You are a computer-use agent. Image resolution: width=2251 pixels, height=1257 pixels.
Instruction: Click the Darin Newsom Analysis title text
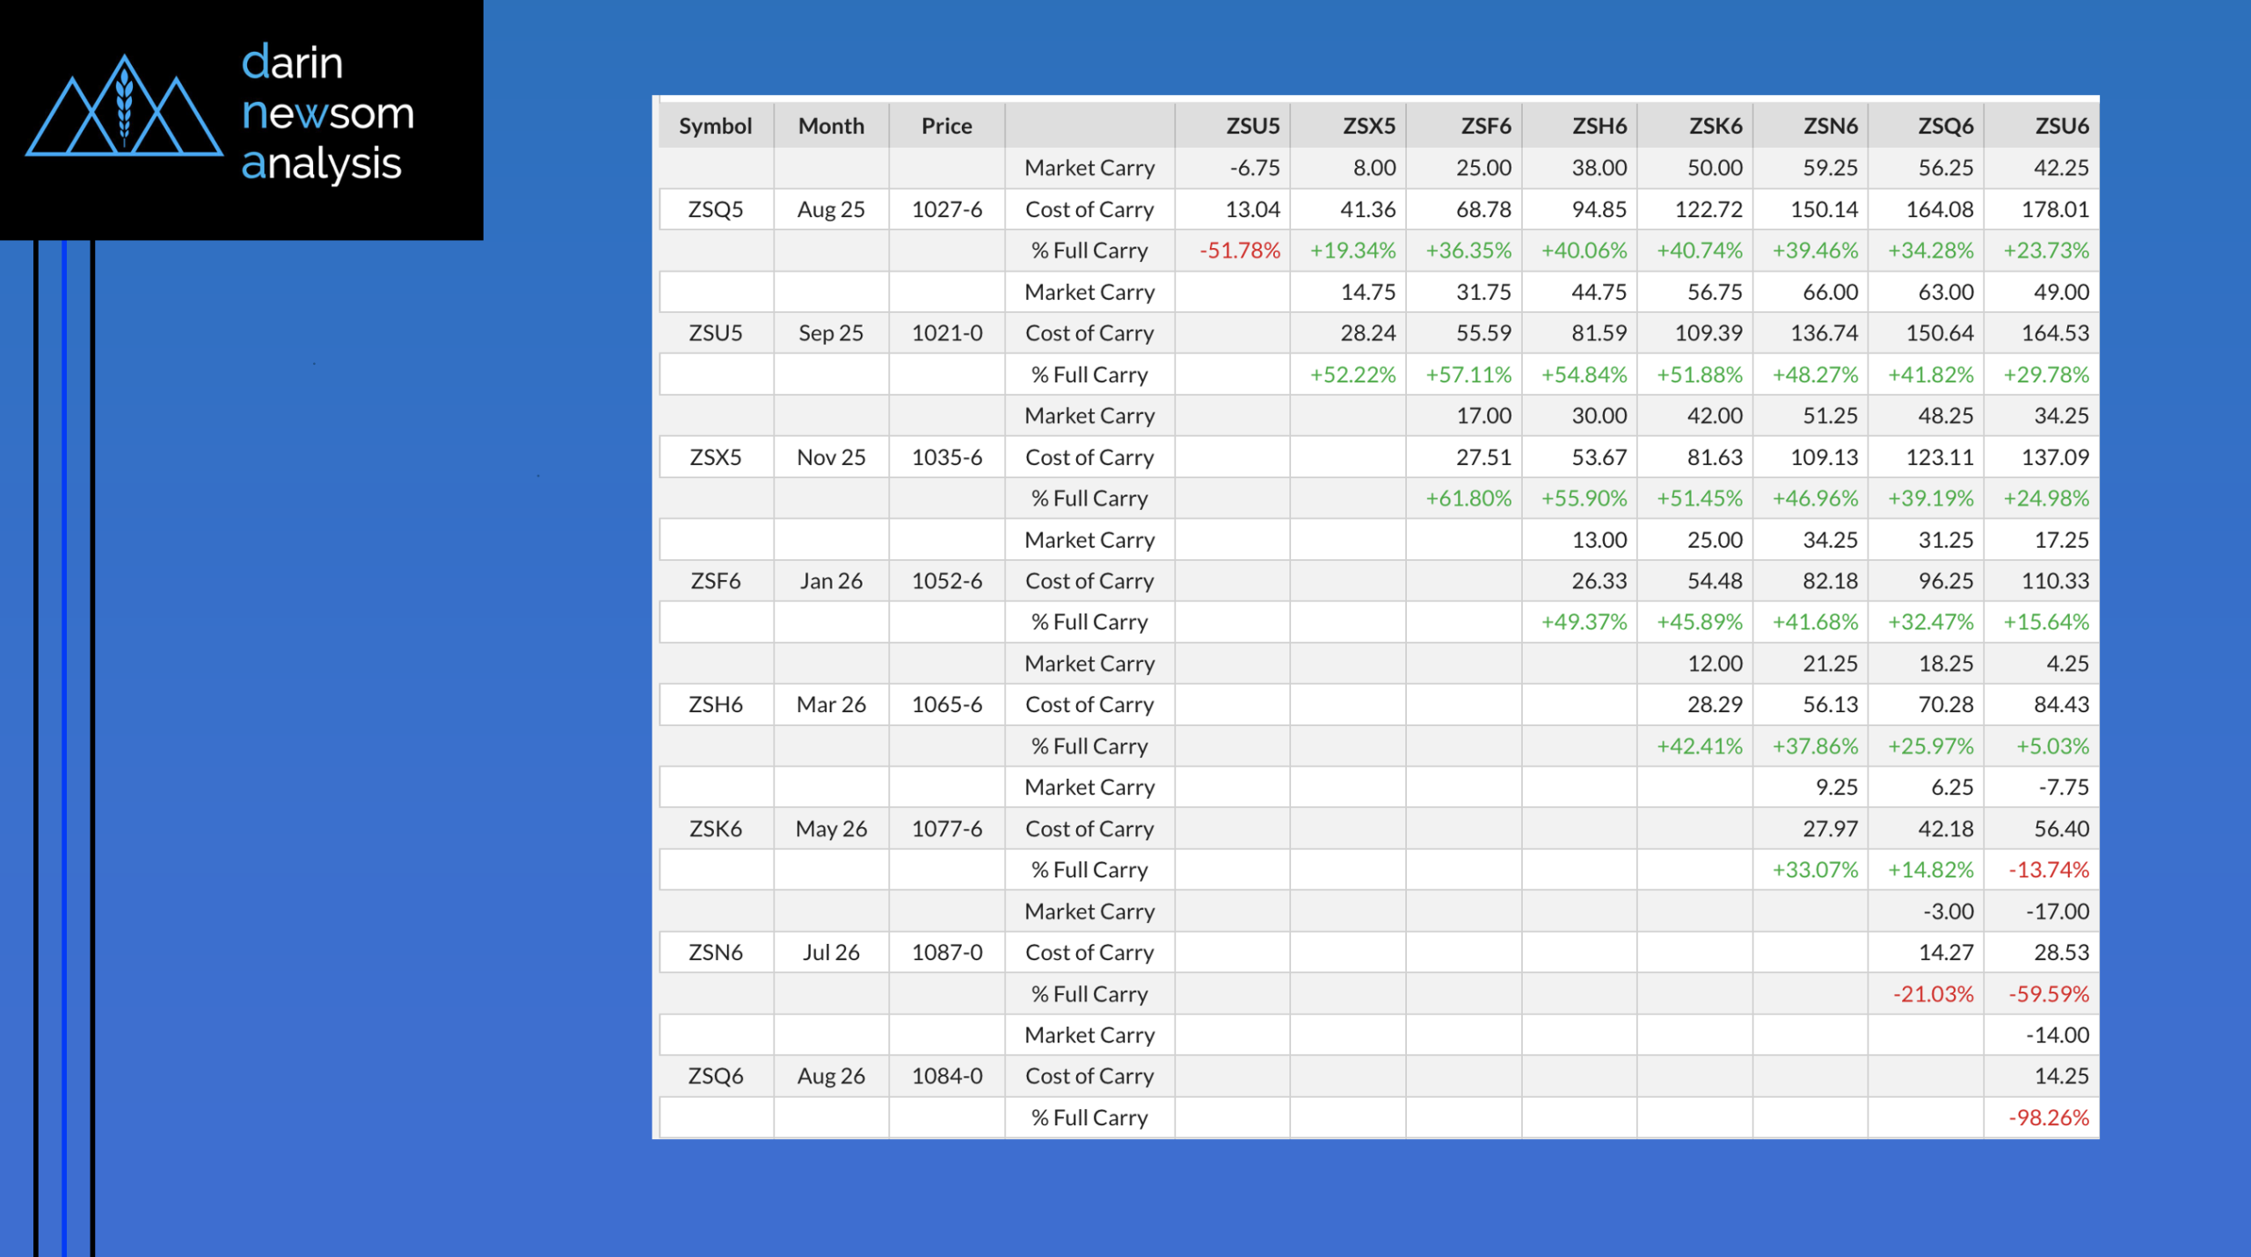tap(327, 114)
